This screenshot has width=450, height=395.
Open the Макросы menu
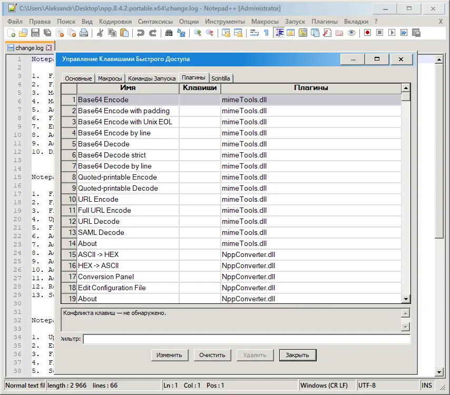tap(265, 22)
